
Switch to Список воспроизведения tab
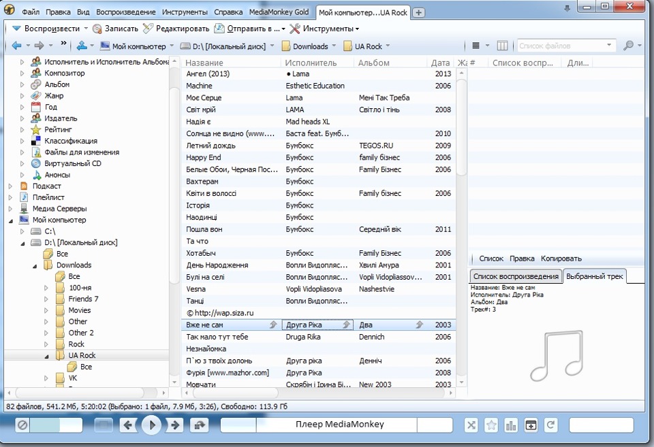[516, 276]
